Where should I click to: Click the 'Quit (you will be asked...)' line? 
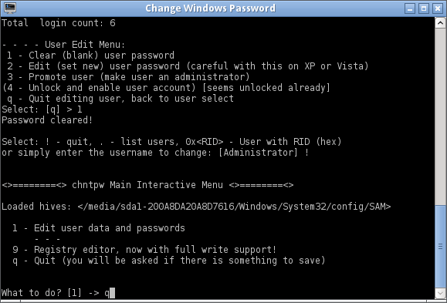168,261
